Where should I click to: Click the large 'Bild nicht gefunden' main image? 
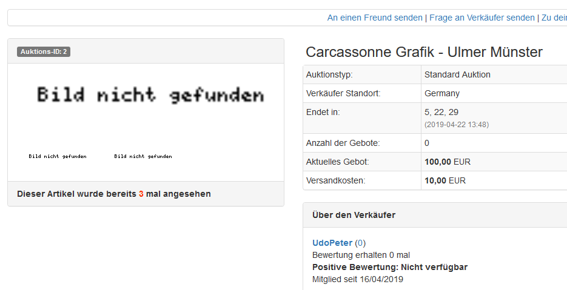pyautogui.click(x=150, y=95)
